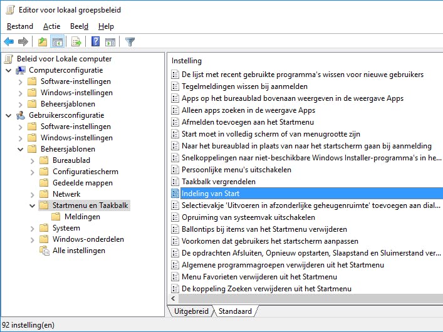
Task: Click policy icon next to Taakbalk vergrendelen
Action: (175, 182)
